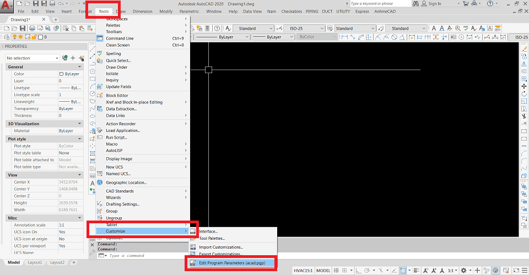Click the Customization hamburger icon in status bar
The height and width of the screenshot is (275, 529).
(525, 270)
